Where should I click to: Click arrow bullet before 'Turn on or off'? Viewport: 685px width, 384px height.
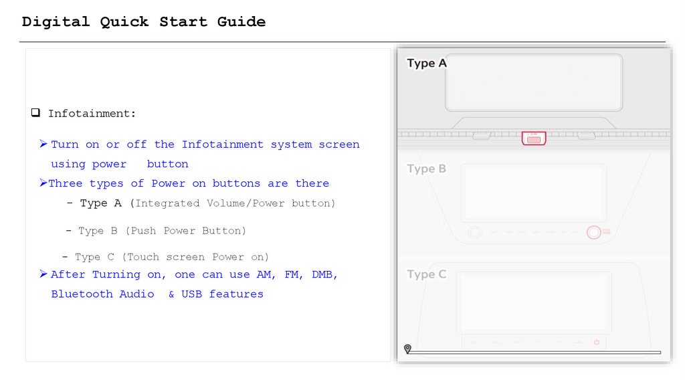coord(43,144)
